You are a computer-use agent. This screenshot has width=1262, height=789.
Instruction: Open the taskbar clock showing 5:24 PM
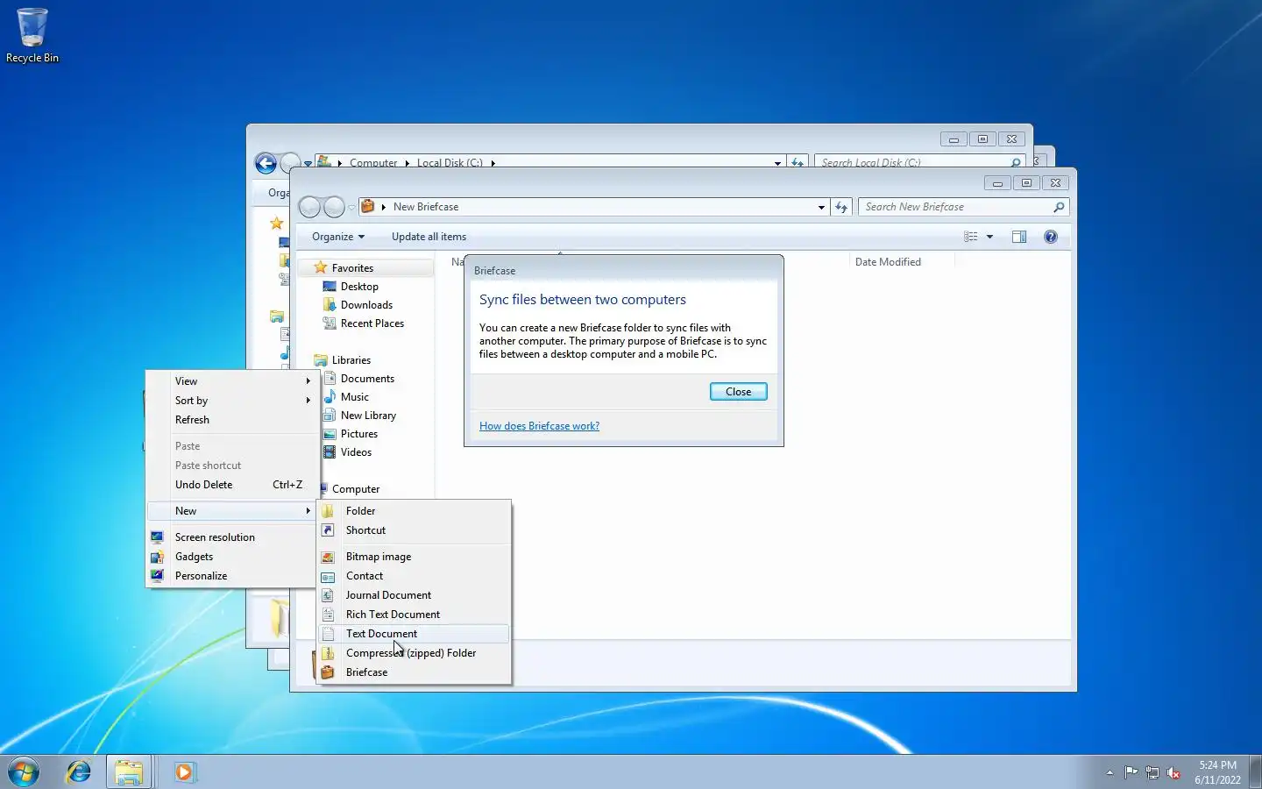pos(1217,772)
